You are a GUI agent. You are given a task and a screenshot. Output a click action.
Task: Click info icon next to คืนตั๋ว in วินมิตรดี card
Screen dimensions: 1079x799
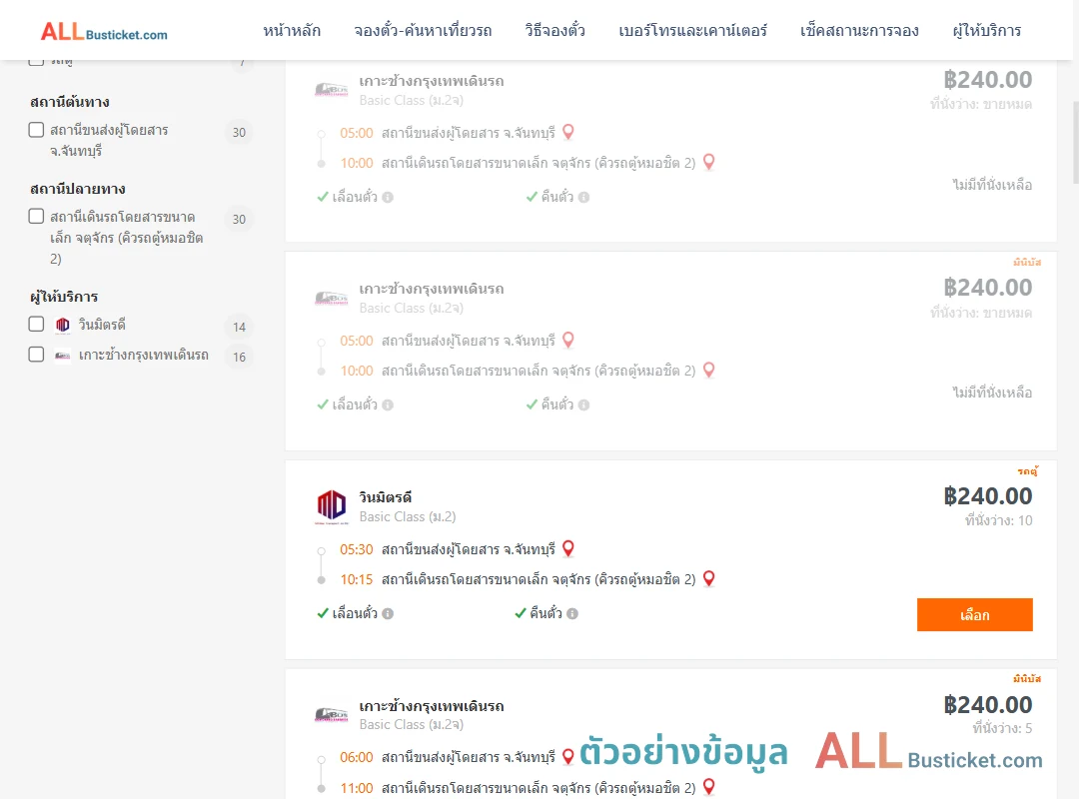(x=572, y=613)
